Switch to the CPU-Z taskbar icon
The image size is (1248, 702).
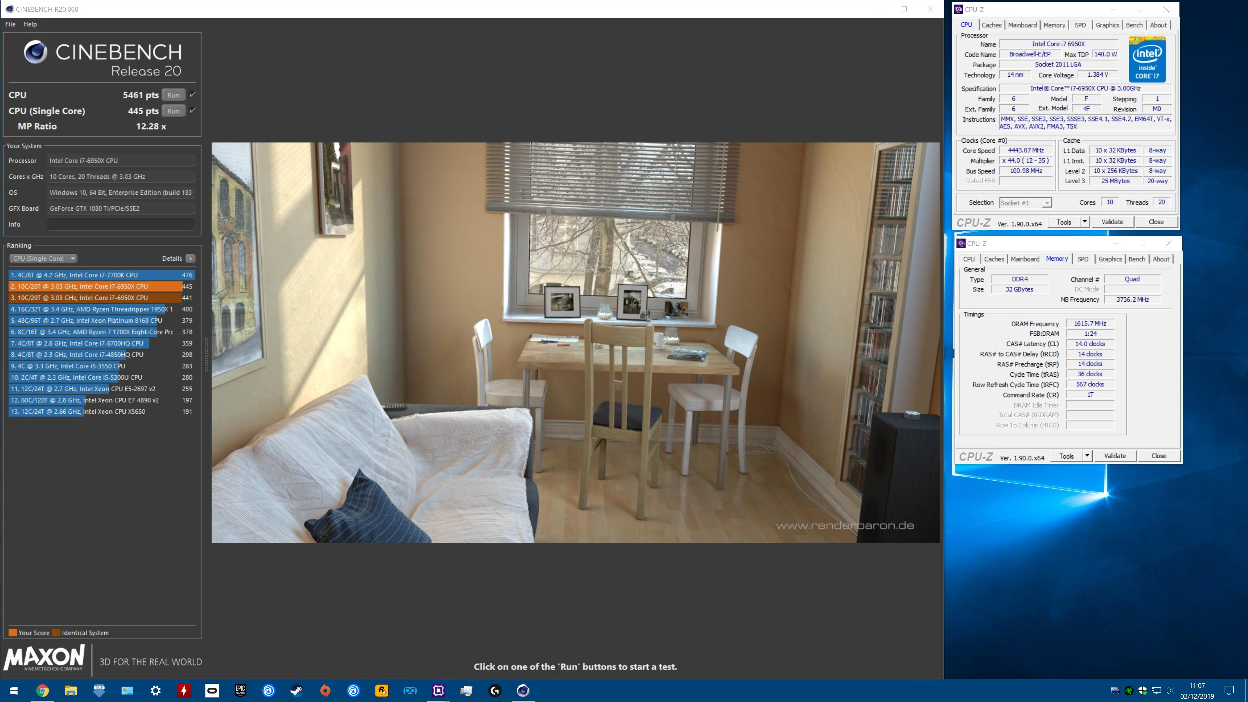click(x=438, y=690)
